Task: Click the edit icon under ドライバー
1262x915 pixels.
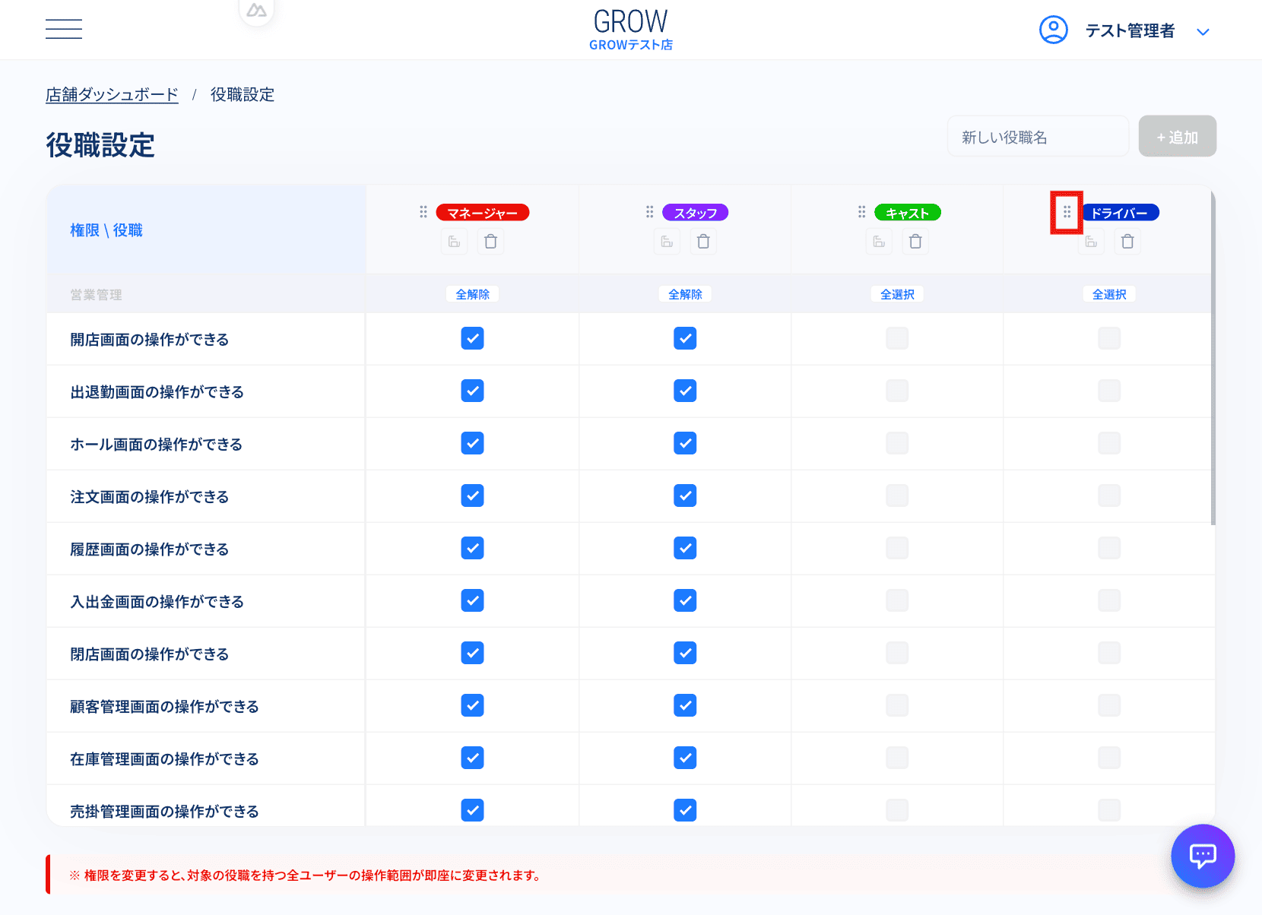Action: click(x=1091, y=242)
